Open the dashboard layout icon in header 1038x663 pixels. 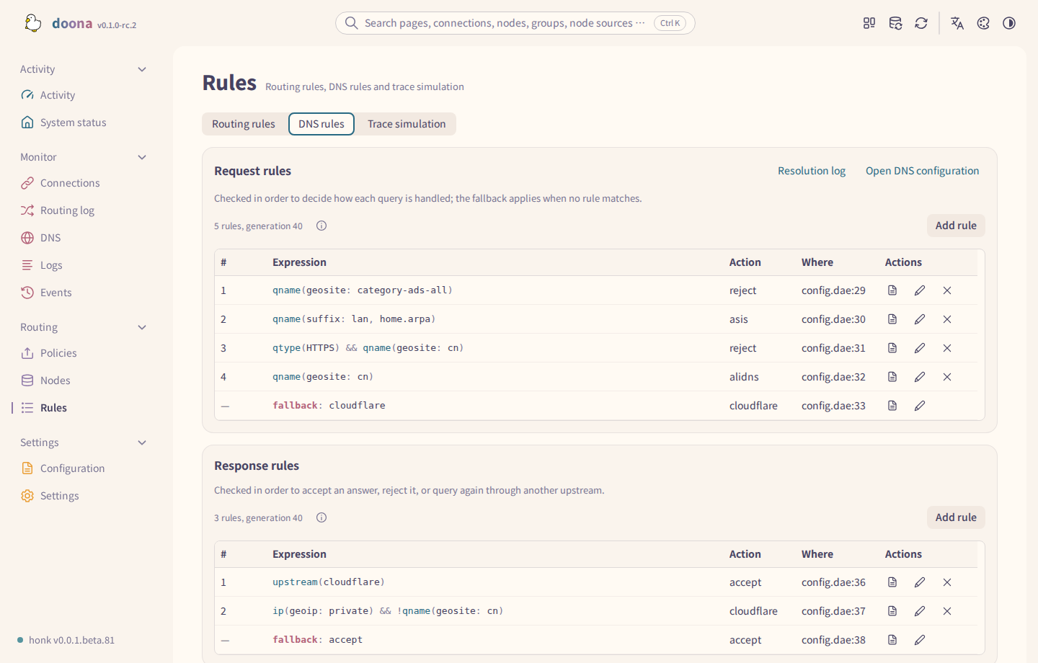pos(869,23)
